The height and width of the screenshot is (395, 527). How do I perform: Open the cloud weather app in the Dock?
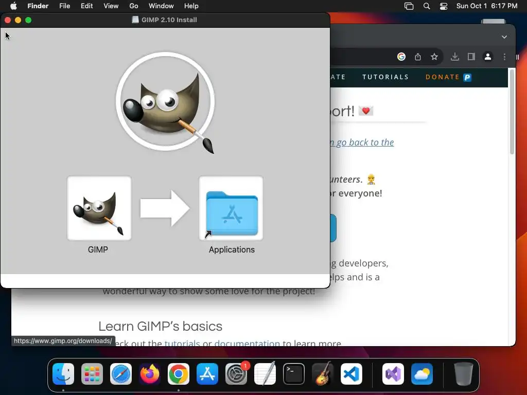point(422,374)
